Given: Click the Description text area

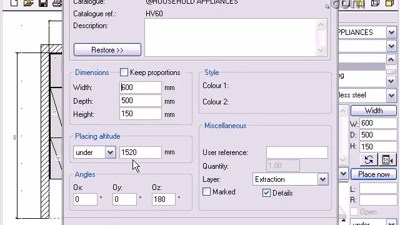Looking at the screenshot, I should (x=231, y=37).
